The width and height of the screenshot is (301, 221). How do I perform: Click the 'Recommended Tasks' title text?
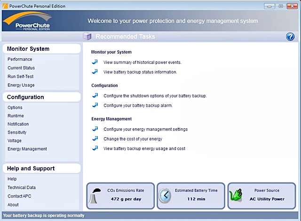pyautogui.click(x=125, y=37)
